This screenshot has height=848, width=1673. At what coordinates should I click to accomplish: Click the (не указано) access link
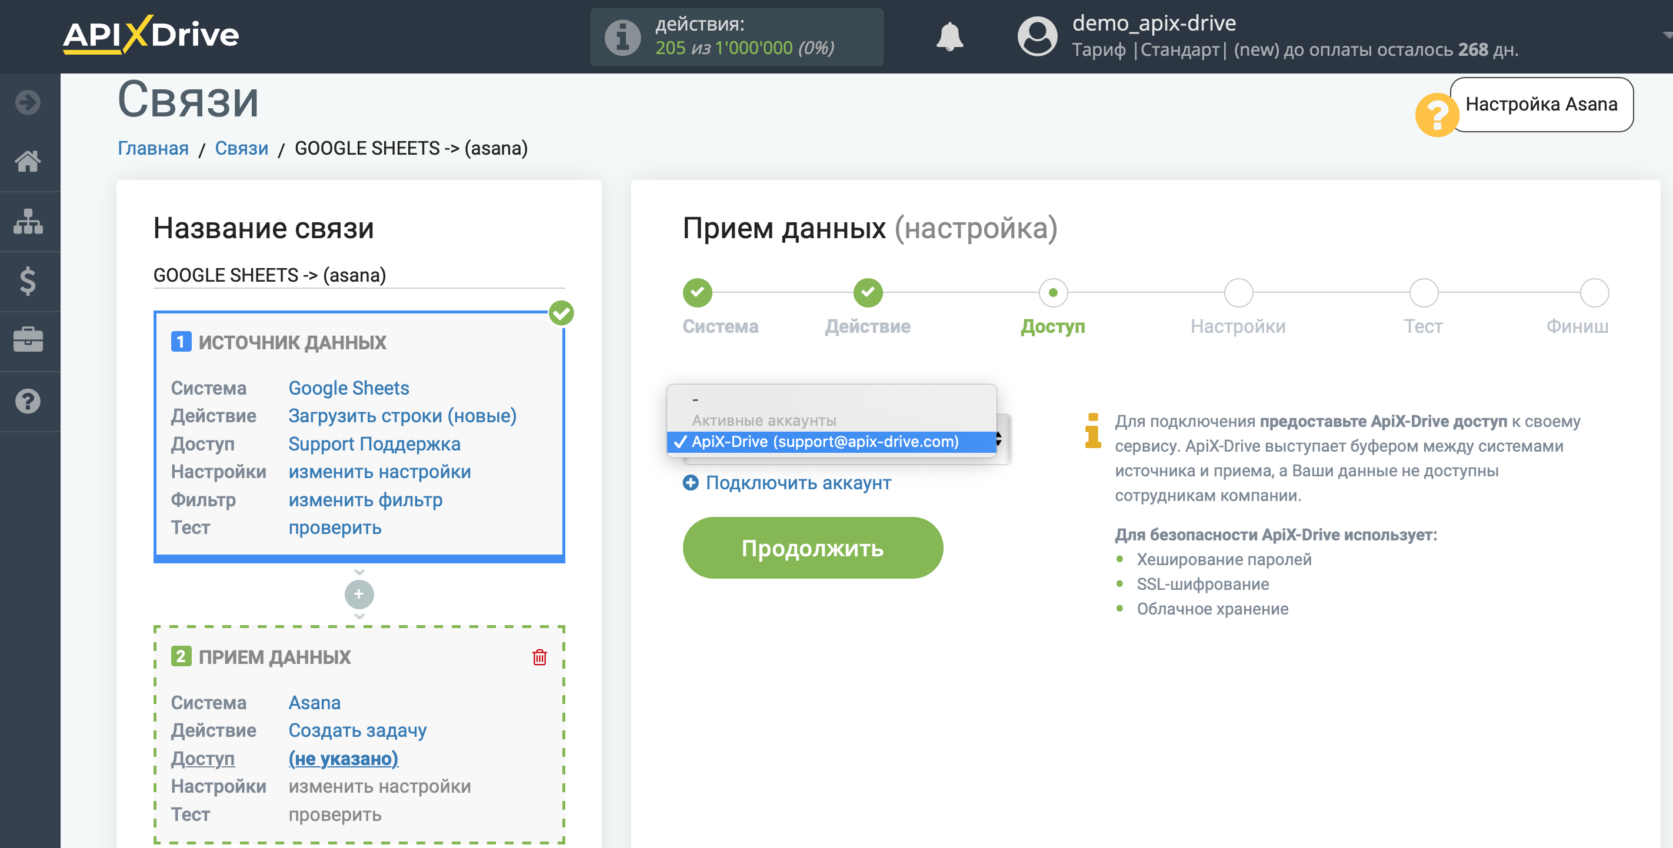click(343, 759)
